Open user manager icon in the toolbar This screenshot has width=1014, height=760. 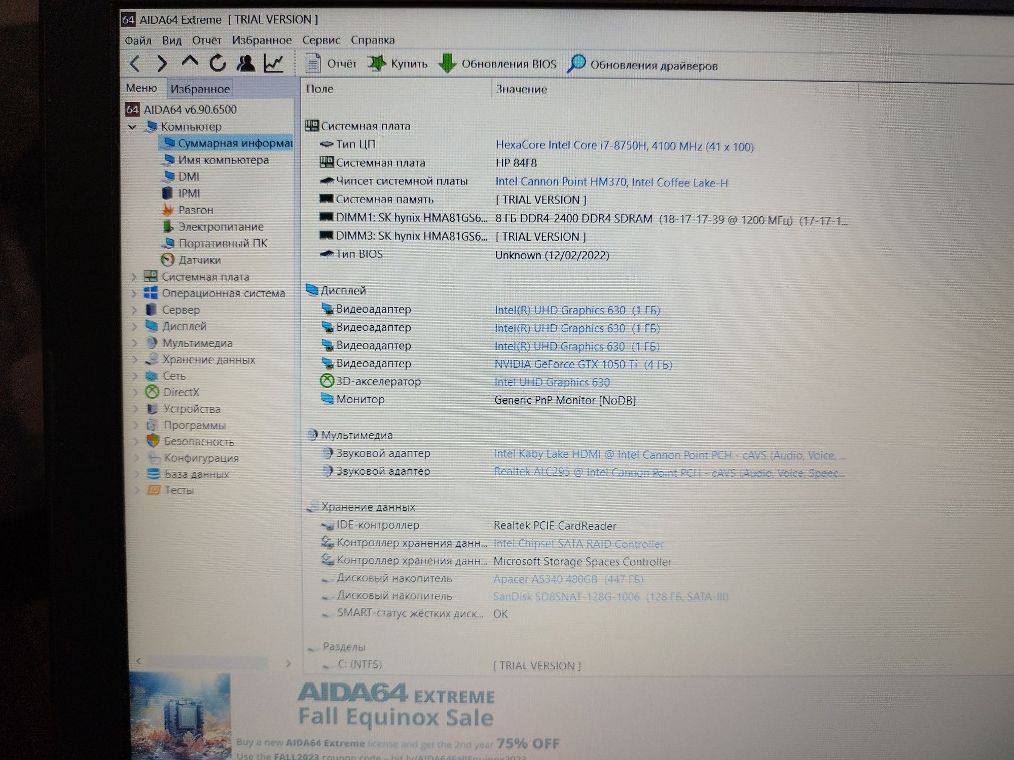246,63
